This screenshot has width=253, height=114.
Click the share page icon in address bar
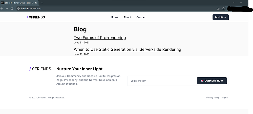218,9
